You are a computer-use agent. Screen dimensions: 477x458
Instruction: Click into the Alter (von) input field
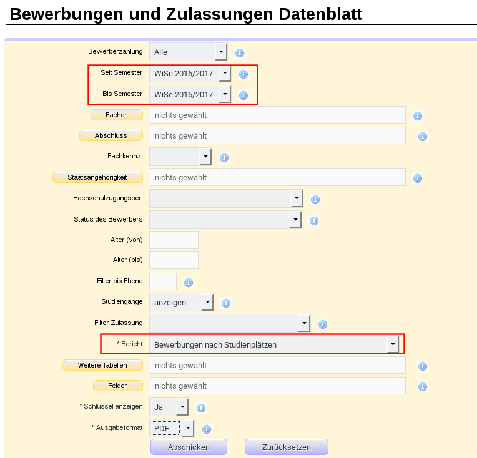[174, 240]
